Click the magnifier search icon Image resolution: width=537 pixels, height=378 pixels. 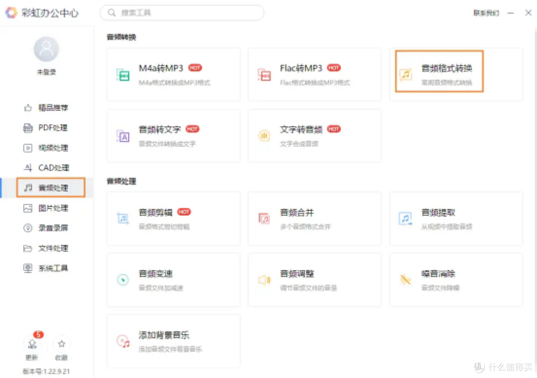[112, 12]
